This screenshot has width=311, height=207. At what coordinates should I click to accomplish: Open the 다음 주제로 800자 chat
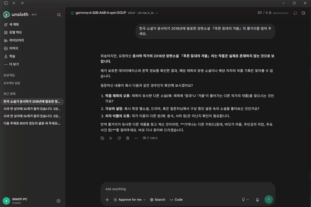pos(32,123)
